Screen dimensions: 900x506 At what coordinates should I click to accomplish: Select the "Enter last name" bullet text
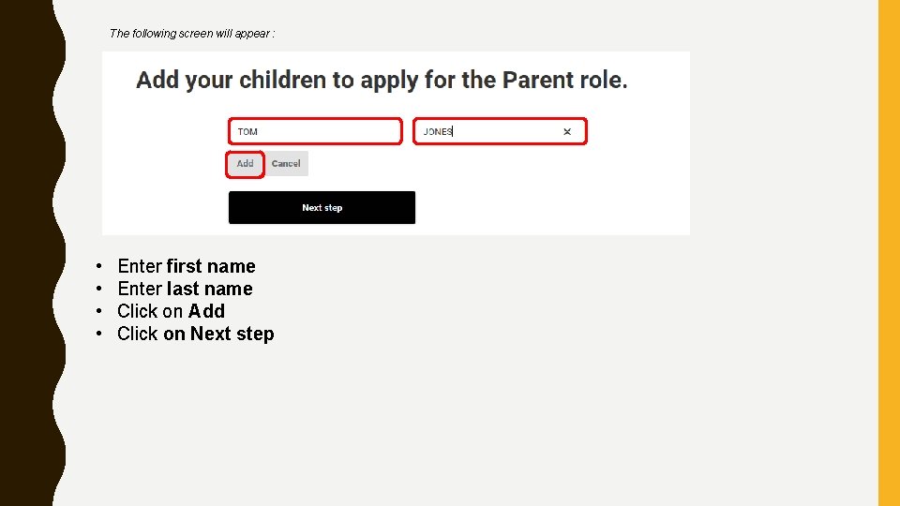[x=185, y=289]
